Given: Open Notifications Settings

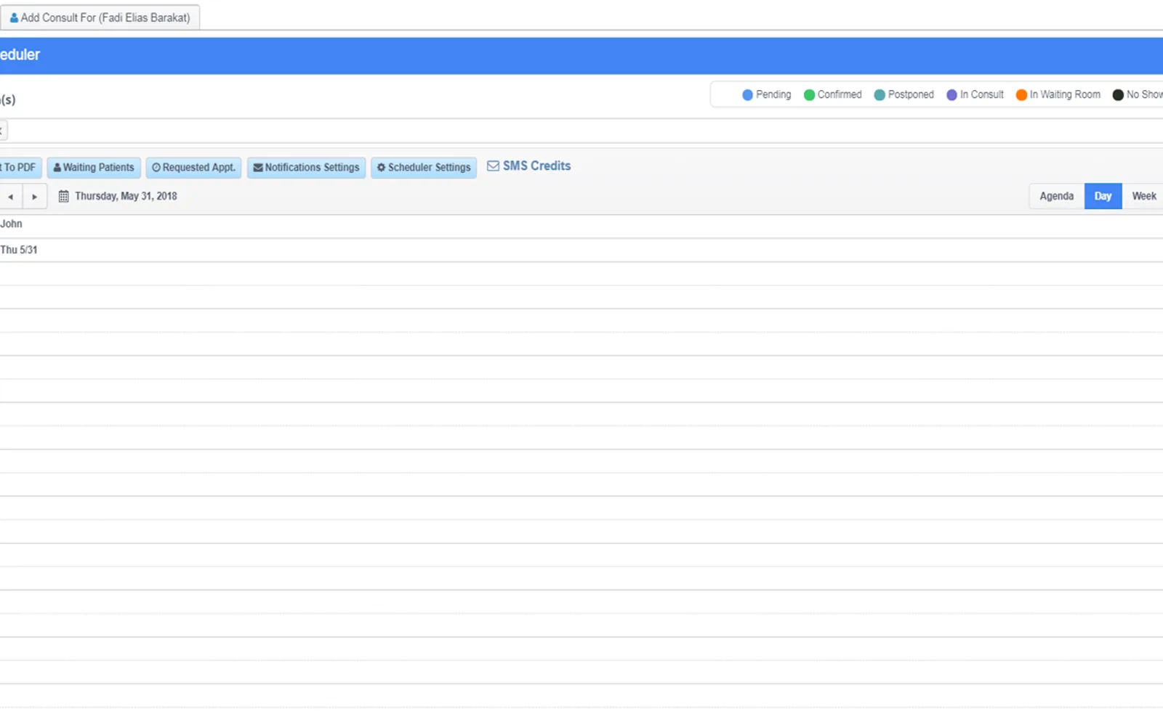Looking at the screenshot, I should (306, 168).
